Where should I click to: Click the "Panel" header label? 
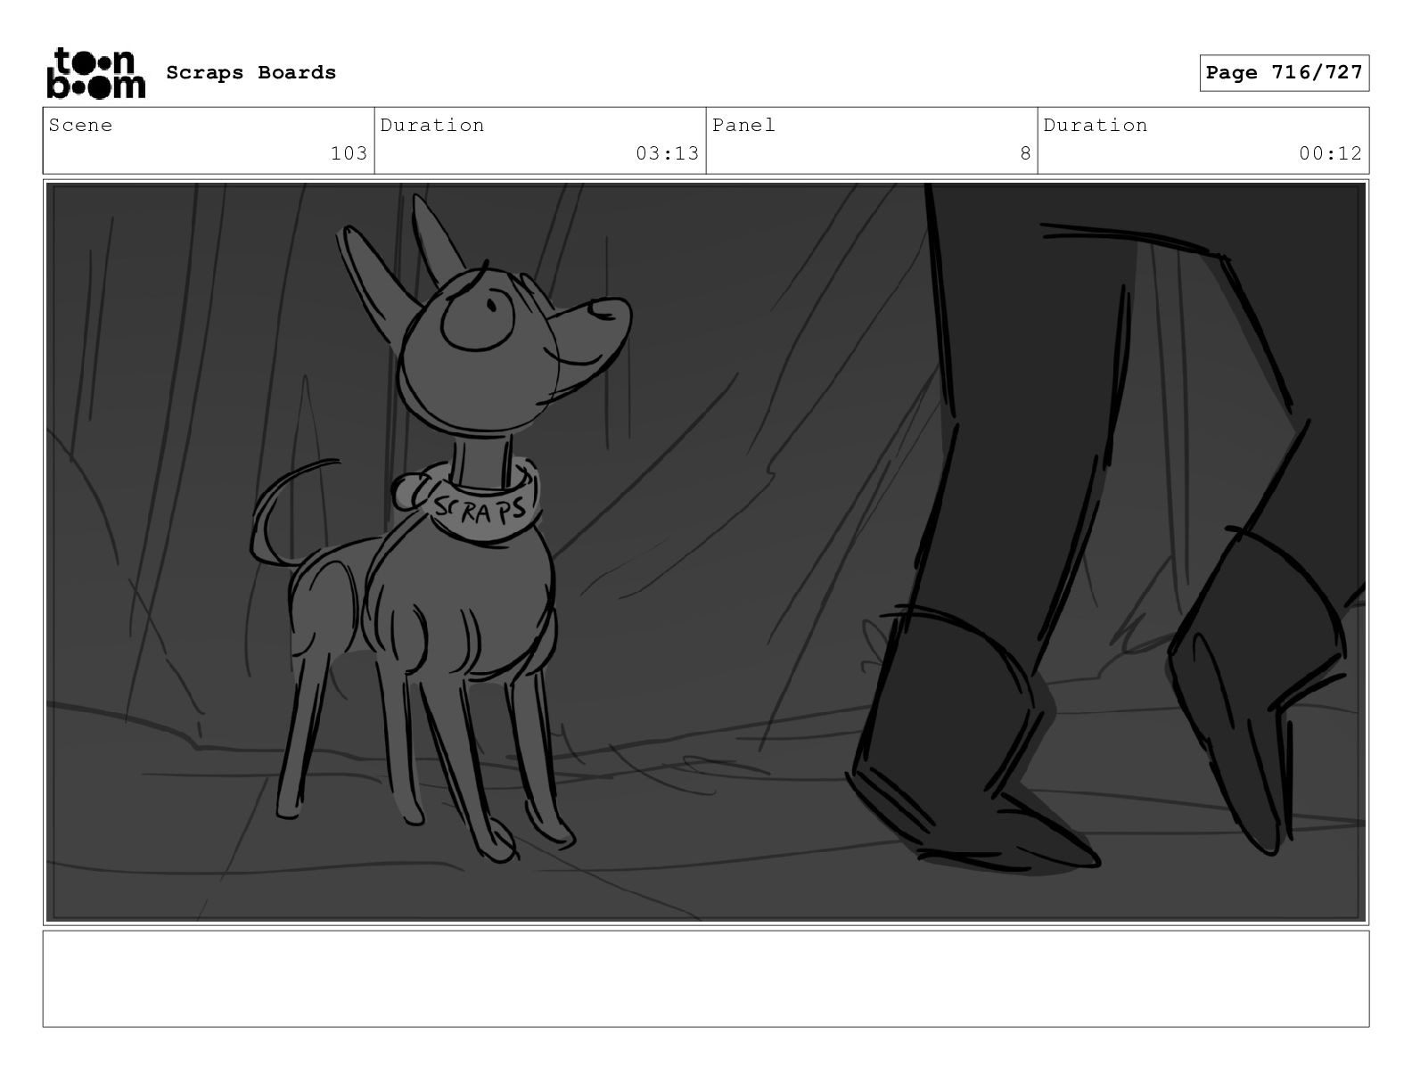pos(743,126)
